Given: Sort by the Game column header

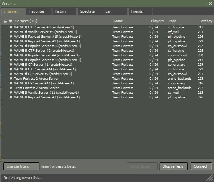Looking at the screenshot, I should (x=118, y=21).
